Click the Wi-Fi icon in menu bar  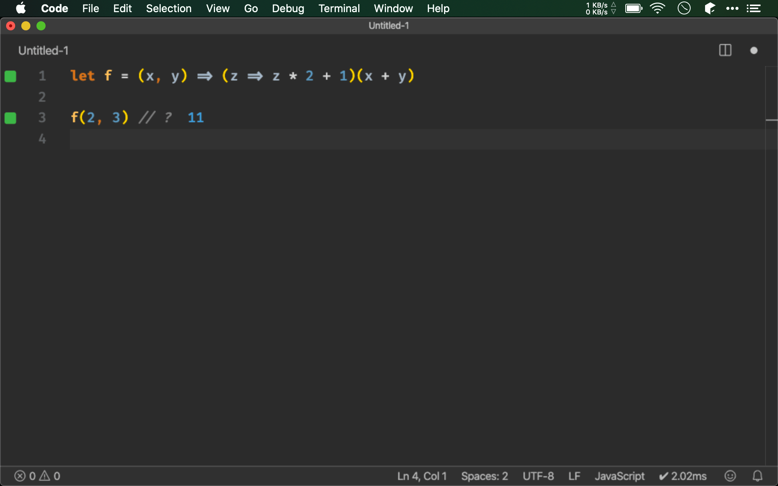[x=657, y=8]
